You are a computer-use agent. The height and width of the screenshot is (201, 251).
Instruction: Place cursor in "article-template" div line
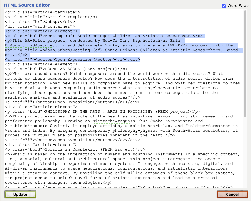tap(42, 12)
